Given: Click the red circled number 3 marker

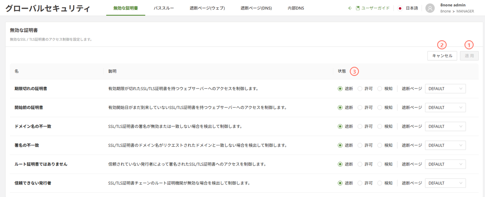Looking at the screenshot, I should pos(354,71).
